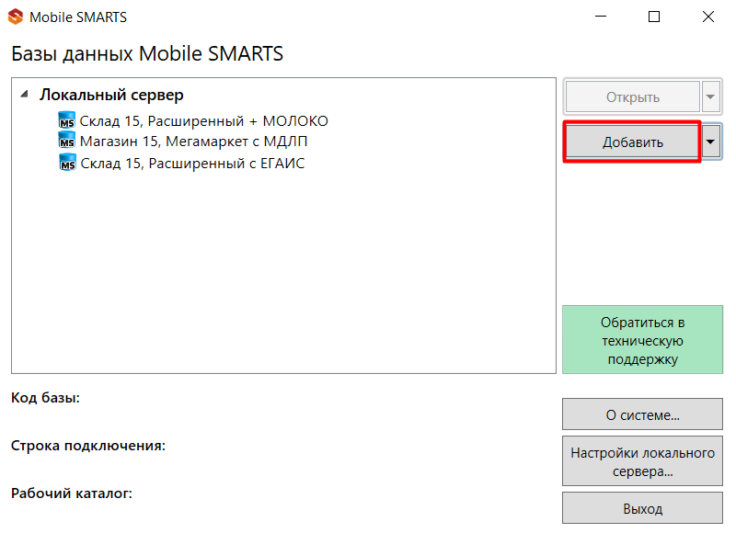
Task: Open the dropdown arrow next to Добавить
Action: click(x=711, y=142)
